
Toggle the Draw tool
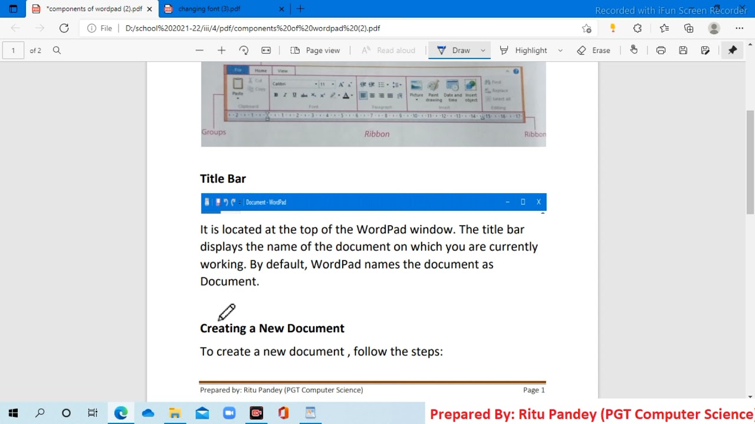(x=454, y=50)
